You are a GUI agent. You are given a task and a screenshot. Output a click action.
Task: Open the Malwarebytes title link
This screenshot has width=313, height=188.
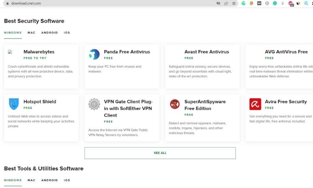pyautogui.click(x=39, y=52)
